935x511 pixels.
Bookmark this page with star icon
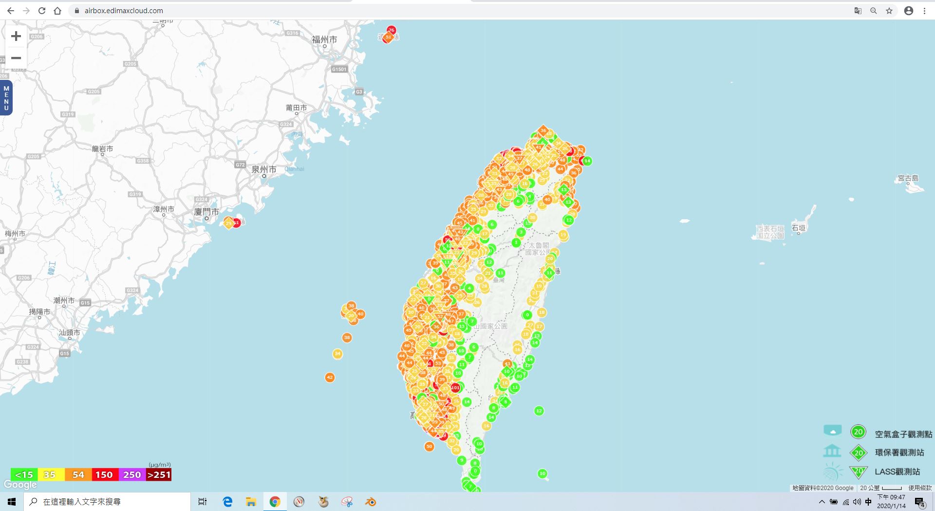[x=889, y=11]
